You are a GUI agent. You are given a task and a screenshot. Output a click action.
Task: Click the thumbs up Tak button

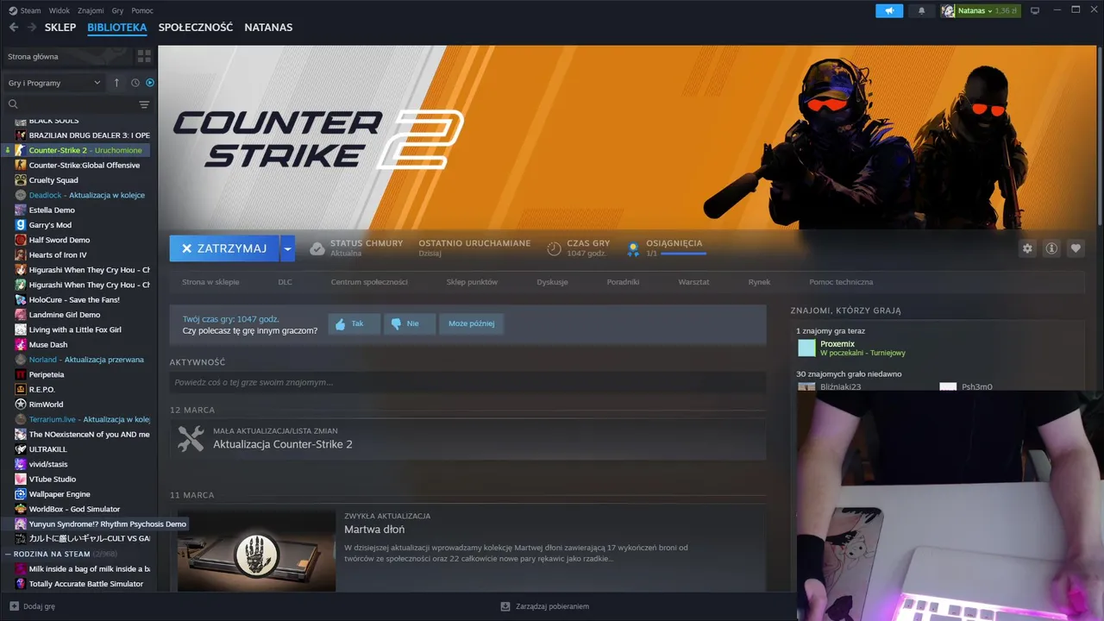[354, 323]
